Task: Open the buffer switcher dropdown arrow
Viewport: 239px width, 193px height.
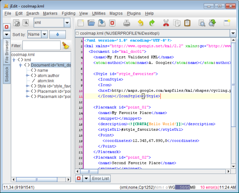Action: click(x=233, y=33)
